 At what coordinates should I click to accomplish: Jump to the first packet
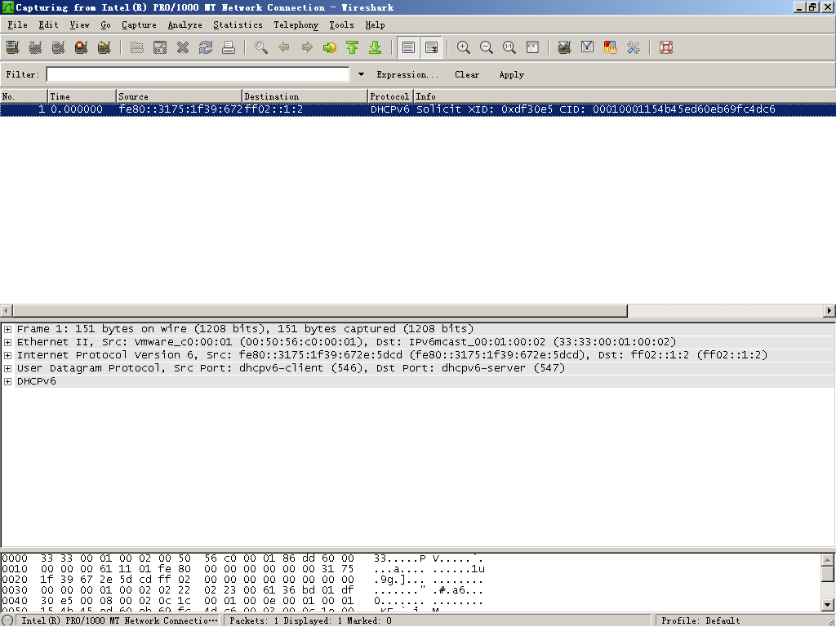pos(353,47)
